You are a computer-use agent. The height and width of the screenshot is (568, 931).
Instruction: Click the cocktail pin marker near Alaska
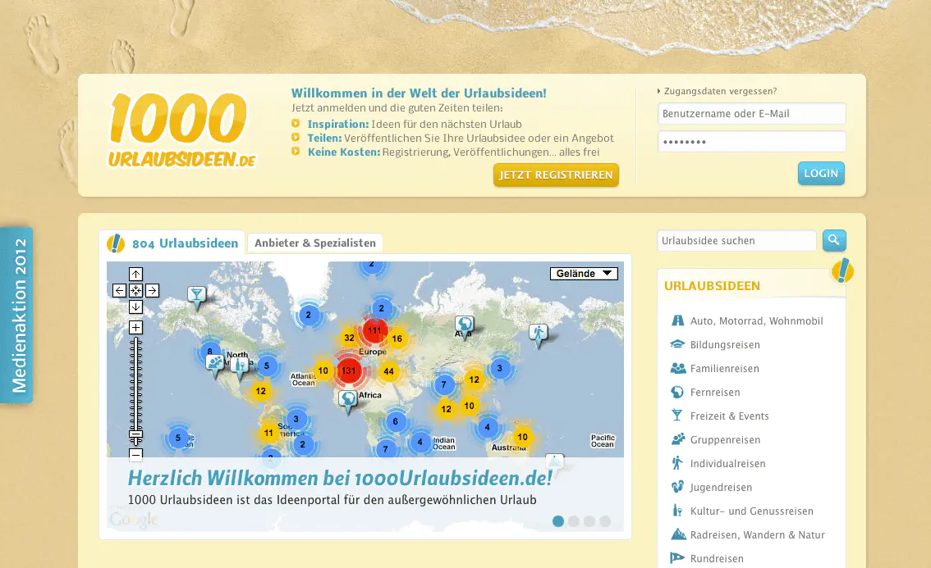click(196, 297)
